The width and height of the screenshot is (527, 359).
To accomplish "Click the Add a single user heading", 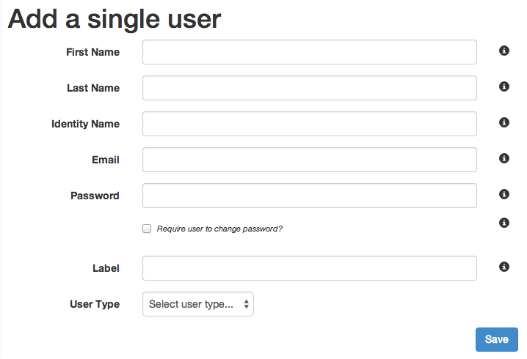I will click(115, 19).
